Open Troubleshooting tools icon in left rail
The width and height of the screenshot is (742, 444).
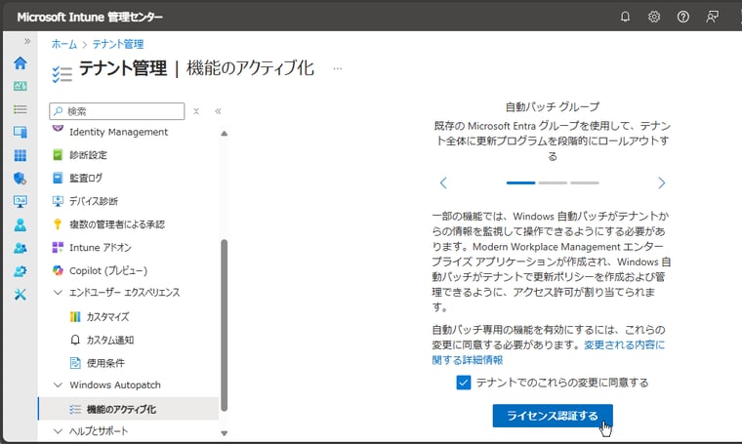coord(20,294)
